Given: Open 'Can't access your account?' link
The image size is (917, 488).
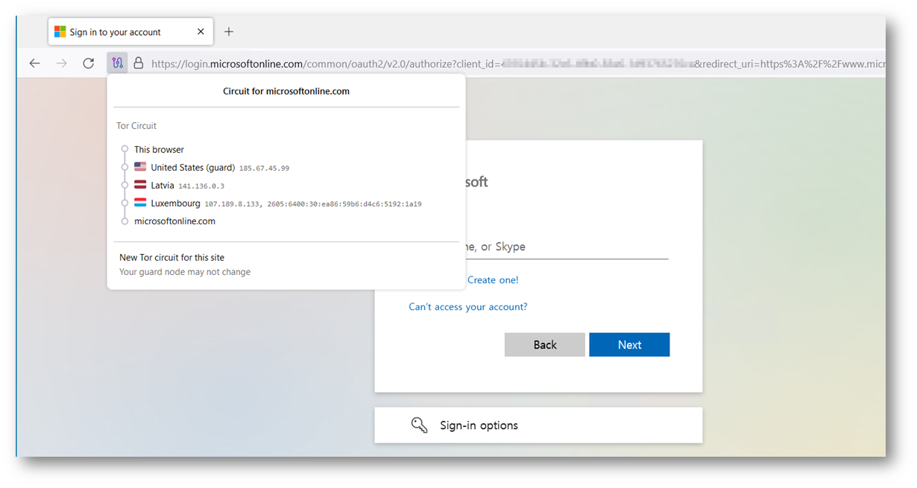Looking at the screenshot, I should 468,307.
